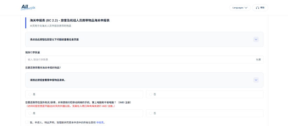288x126 pixels.
Task: Select 是 for IMEI 注册 question
Action: point(84,113)
